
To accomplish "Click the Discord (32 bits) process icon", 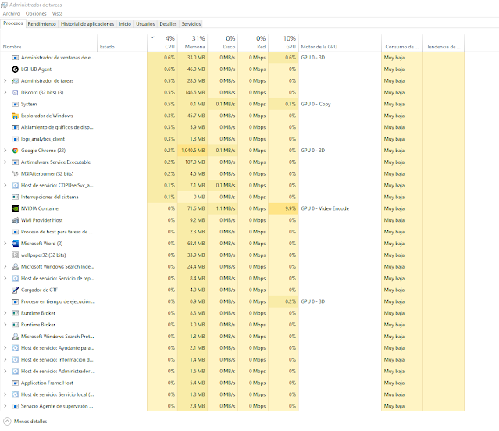I will click(x=15, y=93).
